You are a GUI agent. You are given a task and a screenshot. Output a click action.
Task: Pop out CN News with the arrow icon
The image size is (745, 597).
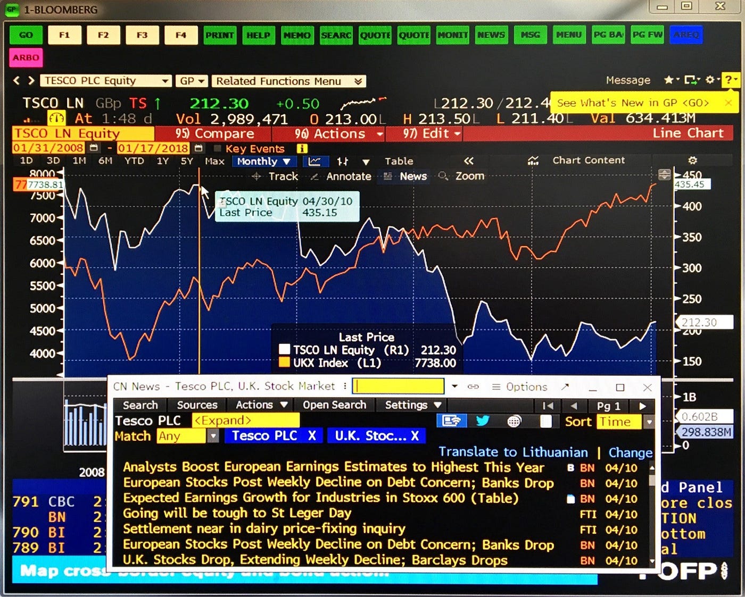click(x=565, y=386)
